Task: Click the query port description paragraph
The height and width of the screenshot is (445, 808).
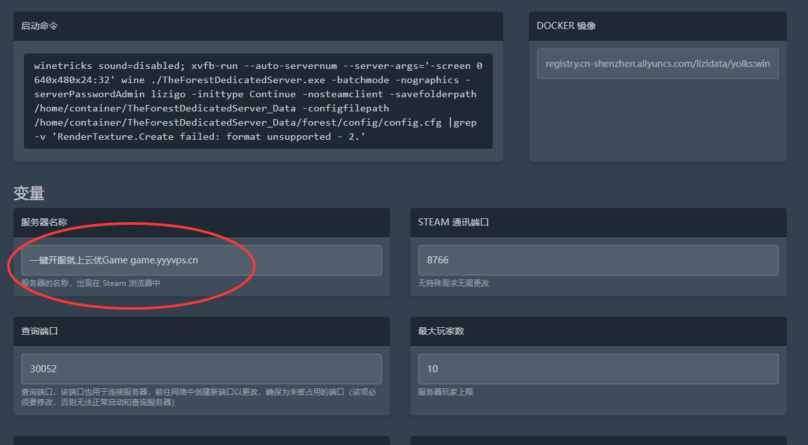Action: tap(198, 397)
